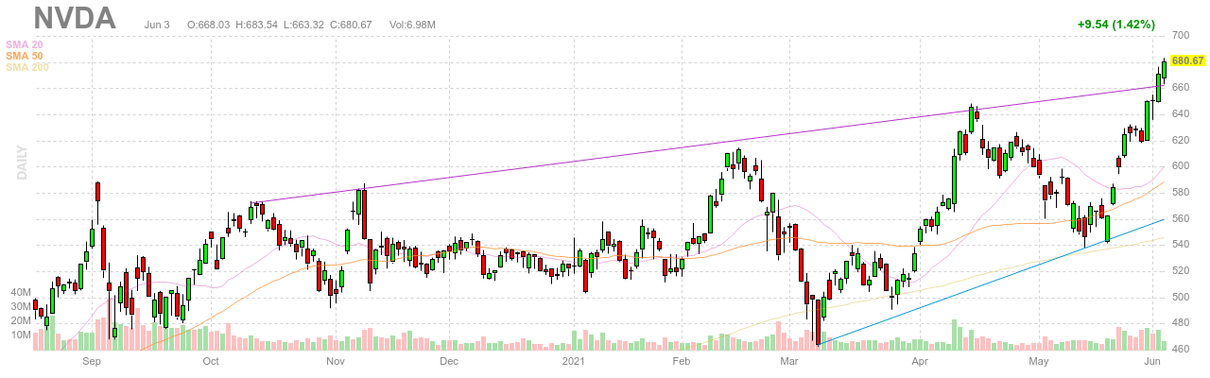Screen dimensions: 1210x378
Task: Click the 480 price axis label
Action: pos(1180,323)
